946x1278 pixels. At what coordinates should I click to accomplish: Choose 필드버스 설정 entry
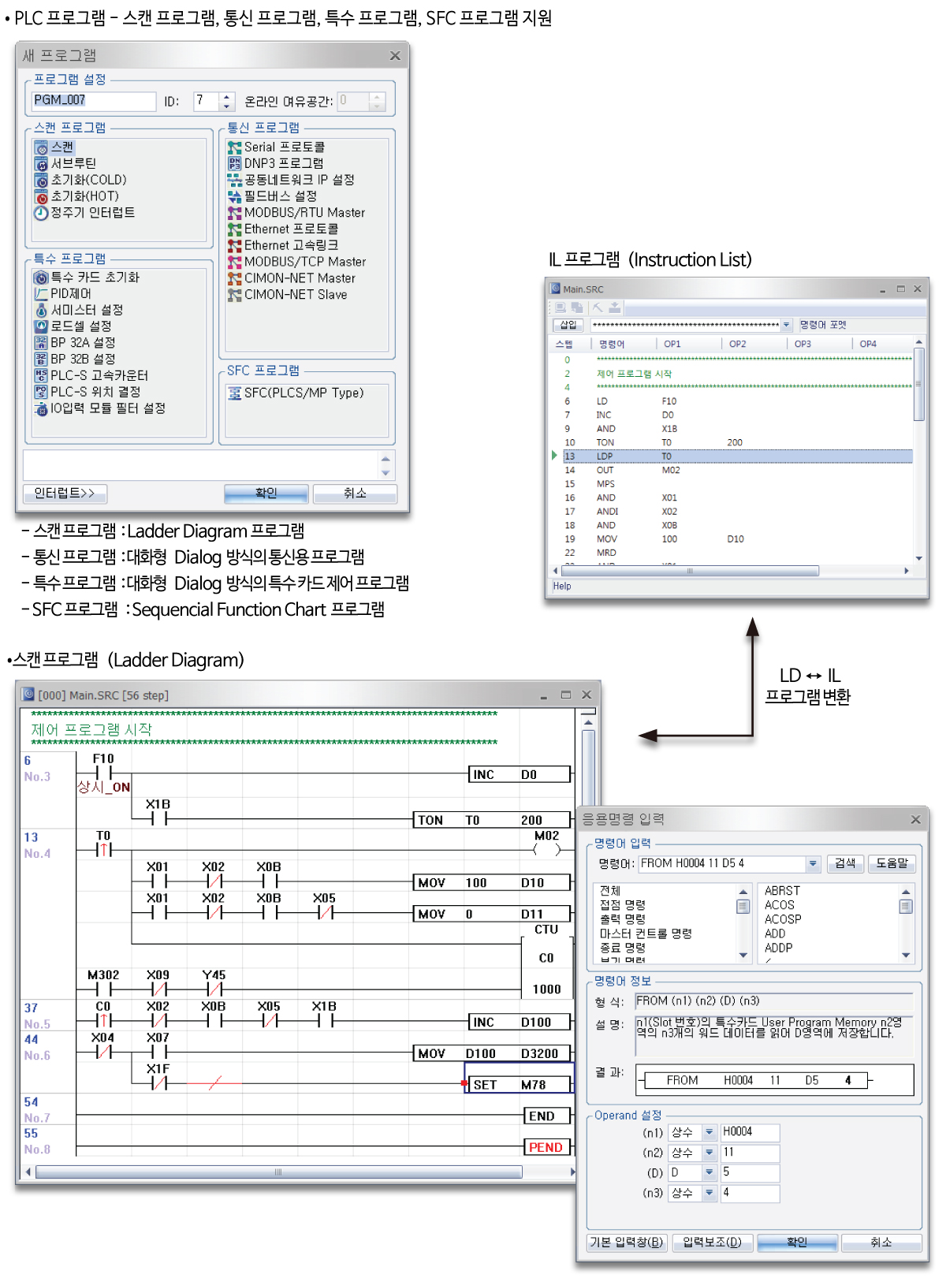(x=272, y=196)
